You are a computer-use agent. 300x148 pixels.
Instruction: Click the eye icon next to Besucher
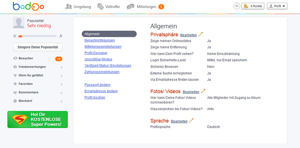pos(15,58)
